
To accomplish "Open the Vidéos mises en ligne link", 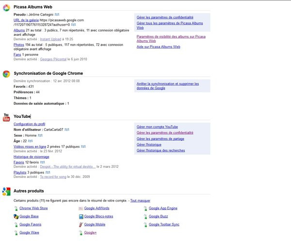I will [x=30, y=146].
